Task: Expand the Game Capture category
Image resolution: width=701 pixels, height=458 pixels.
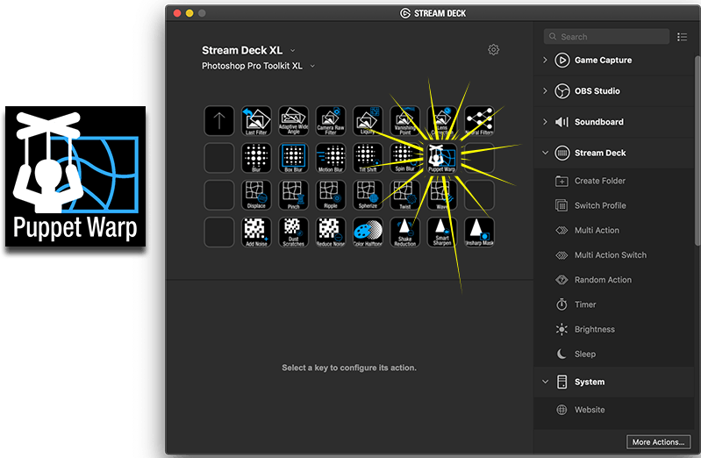Action: (545, 60)
